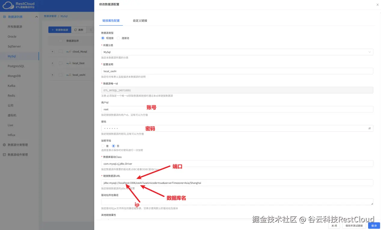Screen dimensions: 381x230
Task: Open Oracle data sources
Action: pyautogui.click(x=12, y=37)
